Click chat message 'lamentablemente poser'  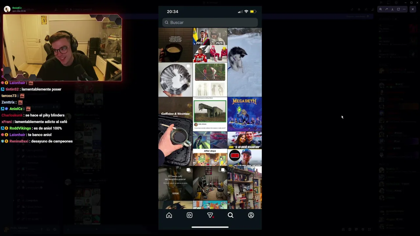(41, 89)
